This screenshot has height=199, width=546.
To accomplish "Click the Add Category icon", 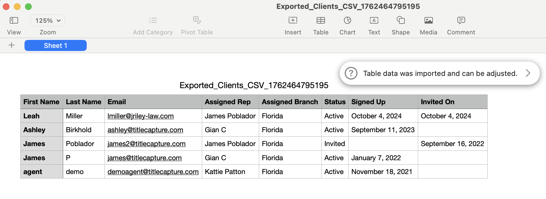I will pos(153,21).
